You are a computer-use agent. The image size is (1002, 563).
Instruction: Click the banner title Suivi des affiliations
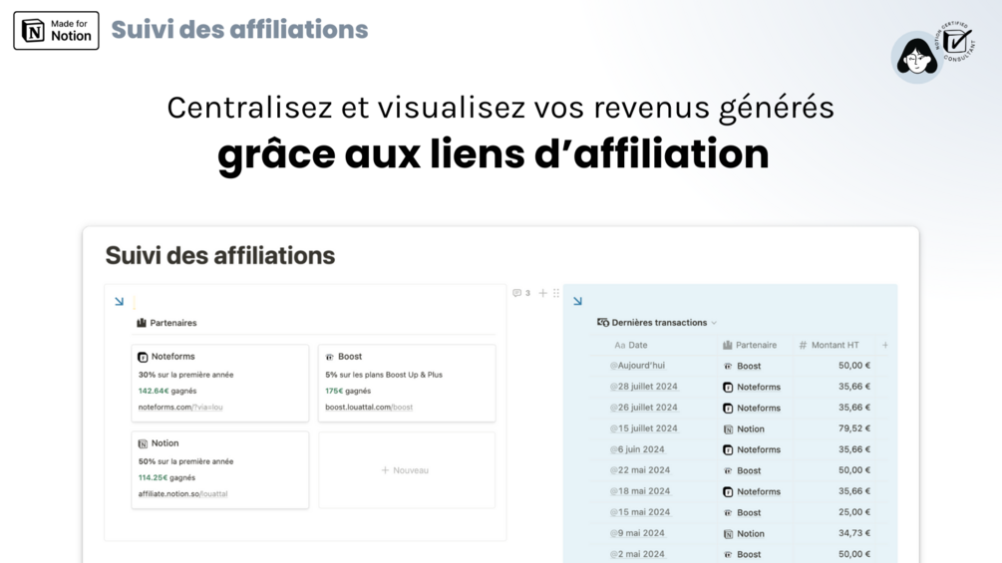239,30
